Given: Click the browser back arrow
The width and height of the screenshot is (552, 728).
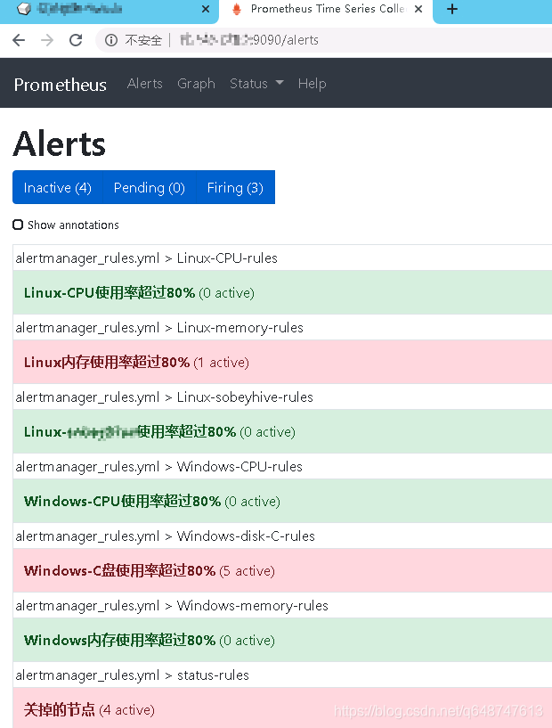Looking at the screenshot, I should [19, 40].
